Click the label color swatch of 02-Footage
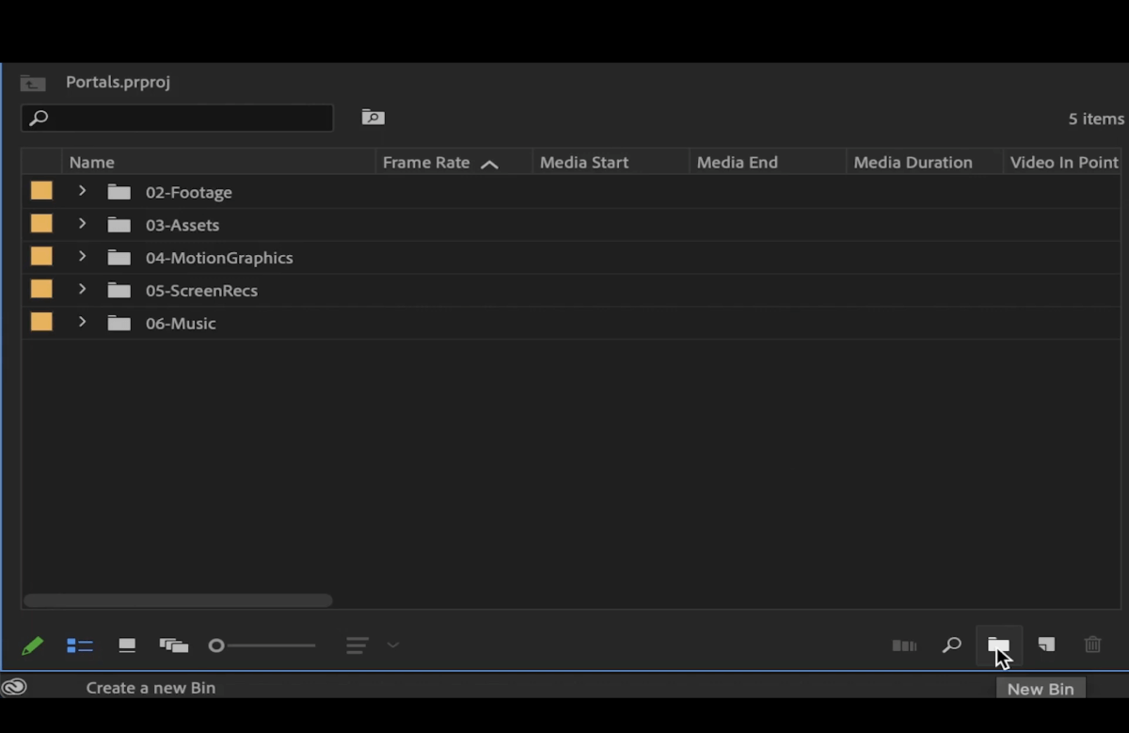The image size is (1129, 733). click(41, 191)
